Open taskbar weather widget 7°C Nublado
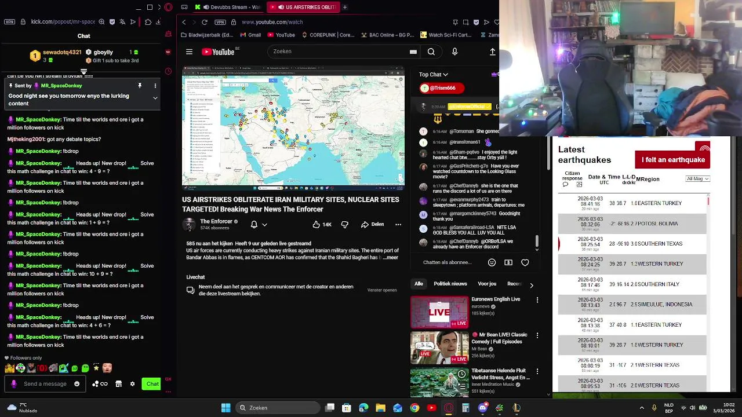This screenshot has height=417, width=742. point(21,408)
